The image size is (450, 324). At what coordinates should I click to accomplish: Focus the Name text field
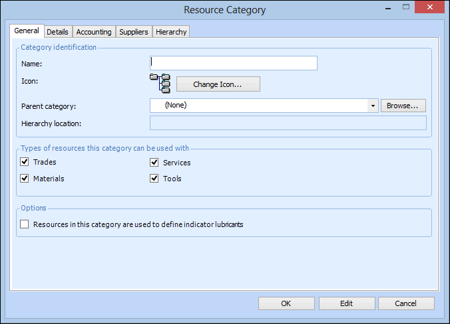pyautogui.click(x=234, y=63)
